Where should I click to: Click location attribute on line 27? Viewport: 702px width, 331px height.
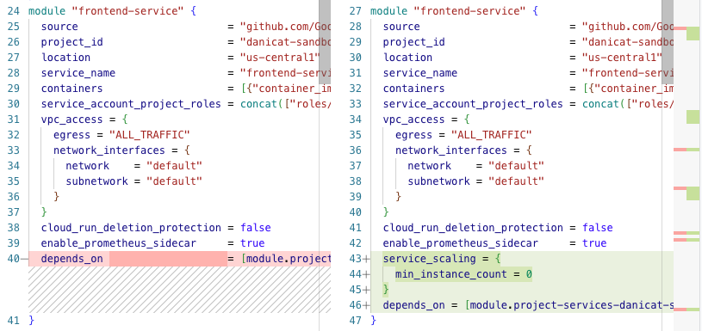pos(65,58)
